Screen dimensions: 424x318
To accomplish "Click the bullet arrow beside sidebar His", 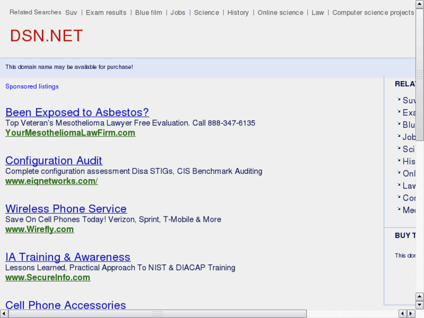I will click(398, 160).
